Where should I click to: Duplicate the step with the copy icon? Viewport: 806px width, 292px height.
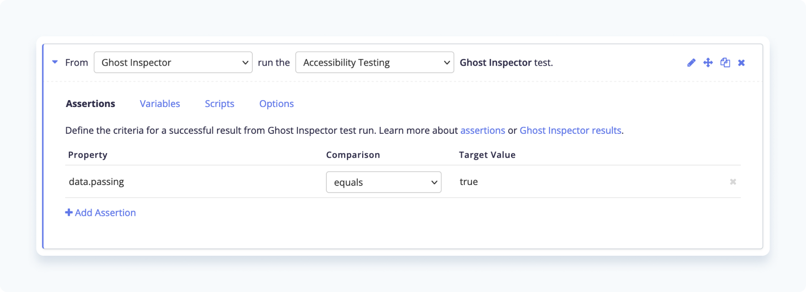tap(725, 63)
